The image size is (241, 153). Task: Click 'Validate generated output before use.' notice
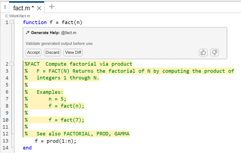(59, 44)
